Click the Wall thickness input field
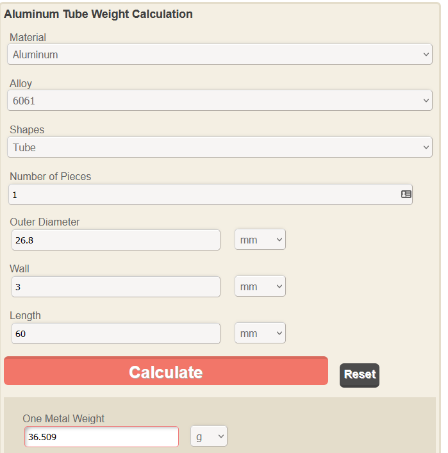Image resolution: width=448 pixels, height=453 pixels. tap(116, 287)
